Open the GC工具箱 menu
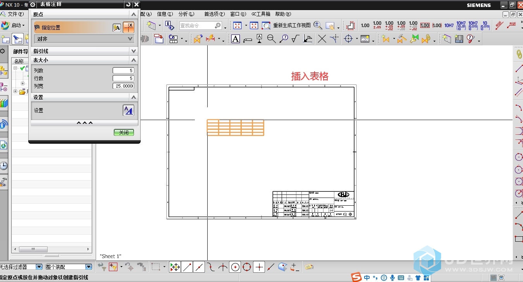523x282 pixels. (261, 14)
